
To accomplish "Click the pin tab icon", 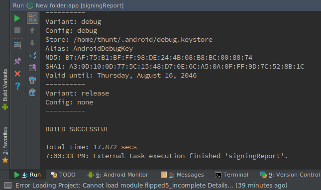I will point(17,61).
